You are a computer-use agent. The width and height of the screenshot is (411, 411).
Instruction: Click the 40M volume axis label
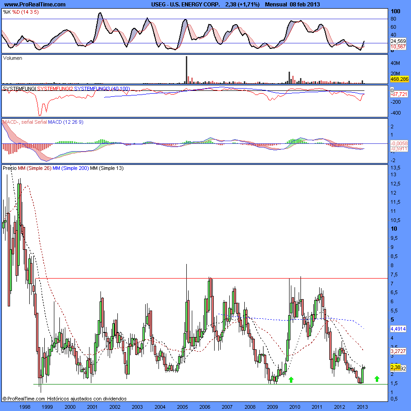pos(395,63)
